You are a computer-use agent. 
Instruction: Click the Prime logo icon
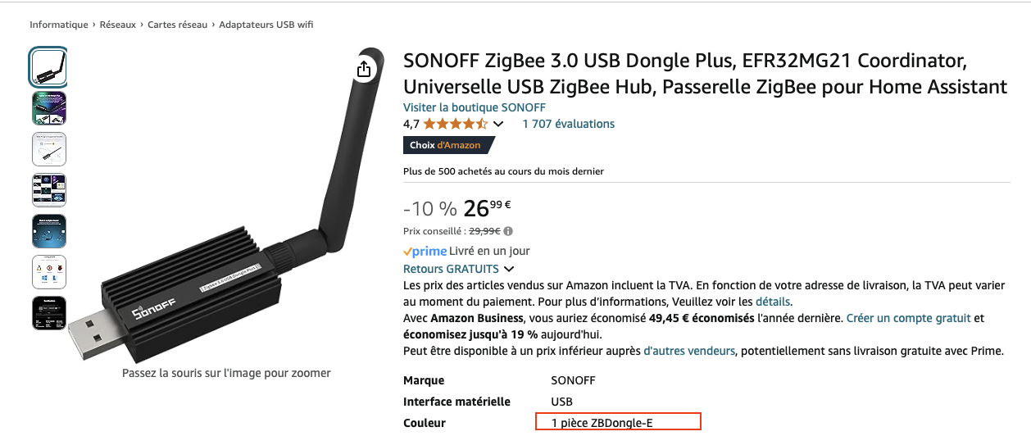point(425,251)
